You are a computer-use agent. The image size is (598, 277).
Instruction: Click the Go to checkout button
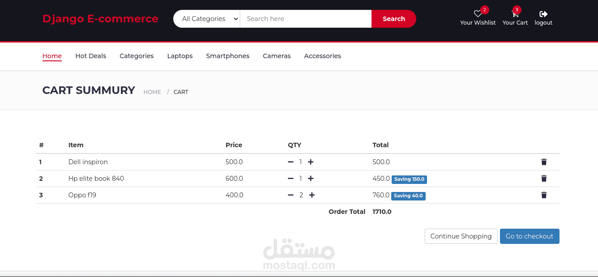click(530, 236)
